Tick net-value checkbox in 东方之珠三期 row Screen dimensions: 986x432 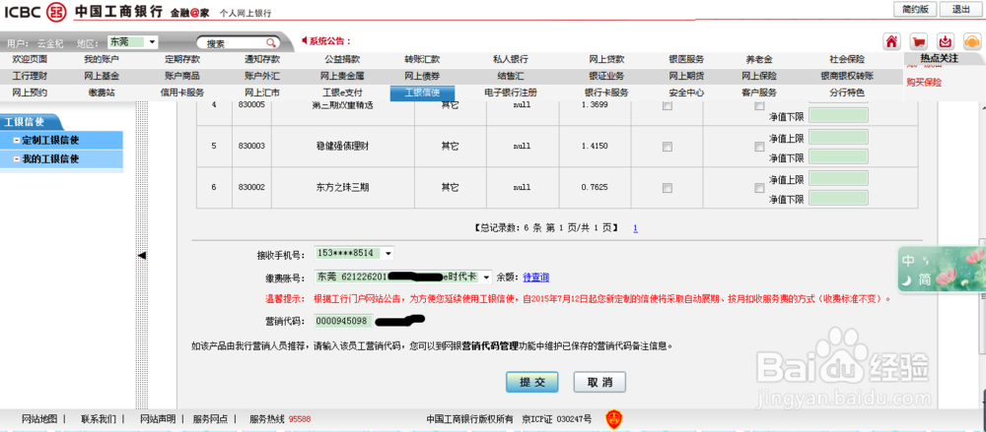pos(759,187)
